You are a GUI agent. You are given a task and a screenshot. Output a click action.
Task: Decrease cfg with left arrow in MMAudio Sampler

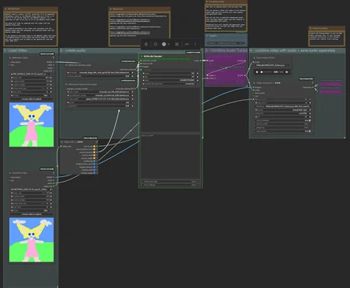click(x=143, y=77)
